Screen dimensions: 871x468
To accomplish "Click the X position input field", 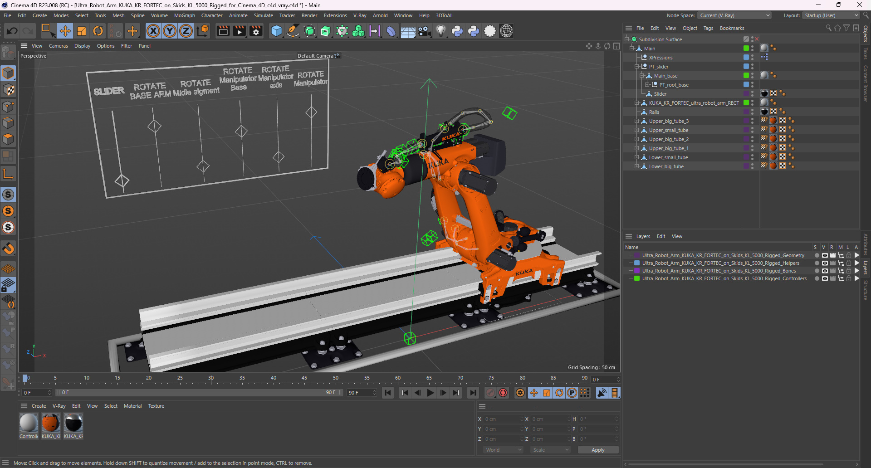I will click(503, 419).
